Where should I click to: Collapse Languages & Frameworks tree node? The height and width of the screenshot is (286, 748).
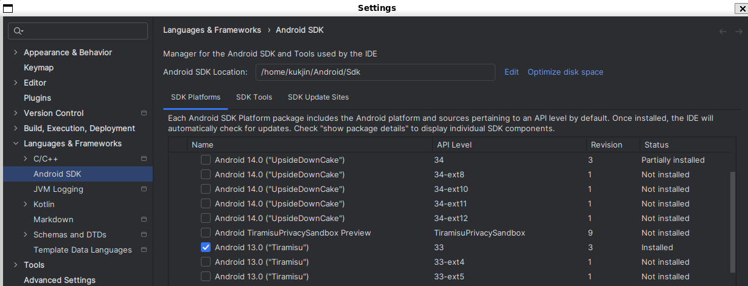[x=15, y=143]
